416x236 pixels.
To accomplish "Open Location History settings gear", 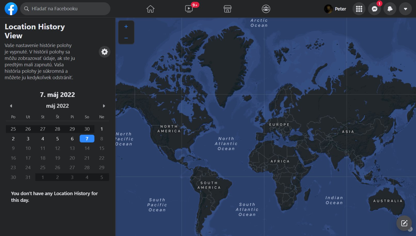I will pos(105,52).
